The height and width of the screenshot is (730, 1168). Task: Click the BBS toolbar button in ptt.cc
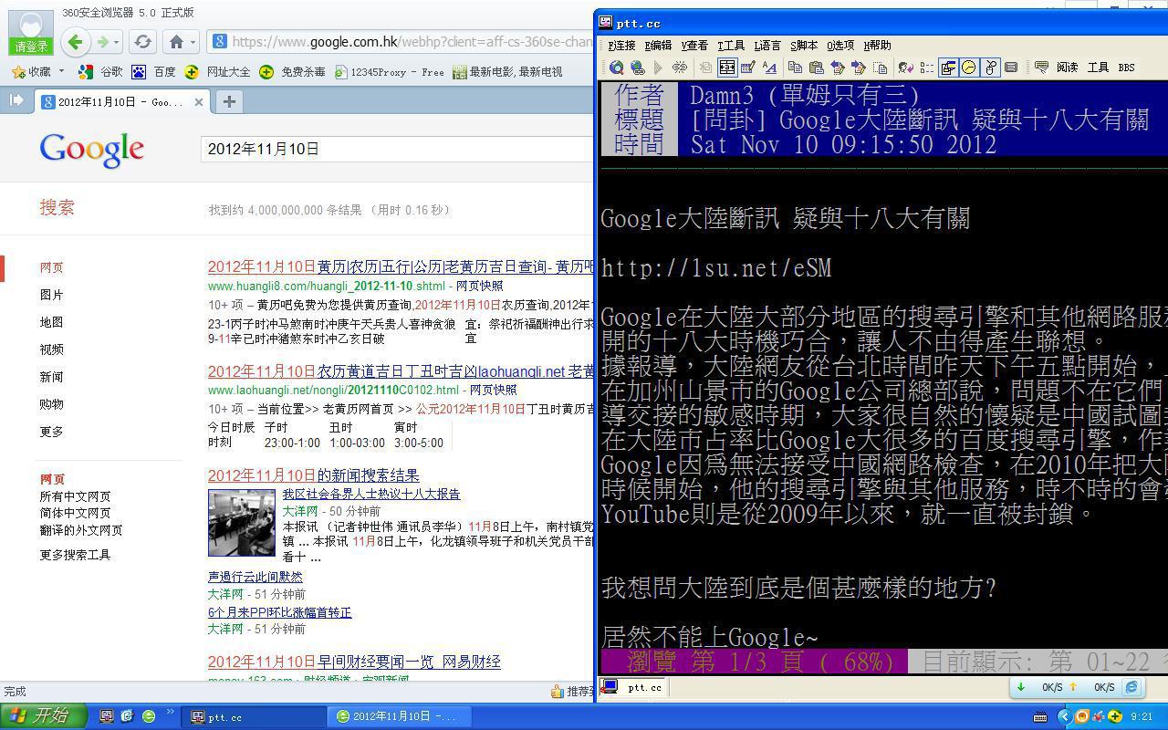point(1127,68)
